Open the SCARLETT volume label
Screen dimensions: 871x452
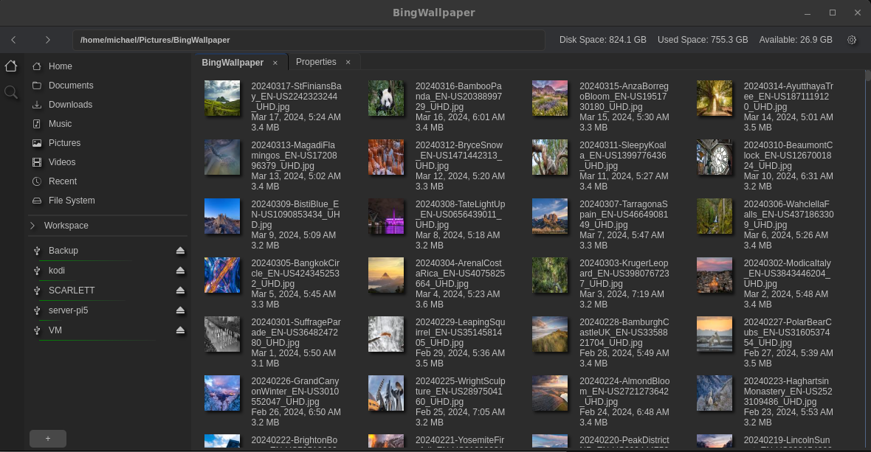[72, 291]
